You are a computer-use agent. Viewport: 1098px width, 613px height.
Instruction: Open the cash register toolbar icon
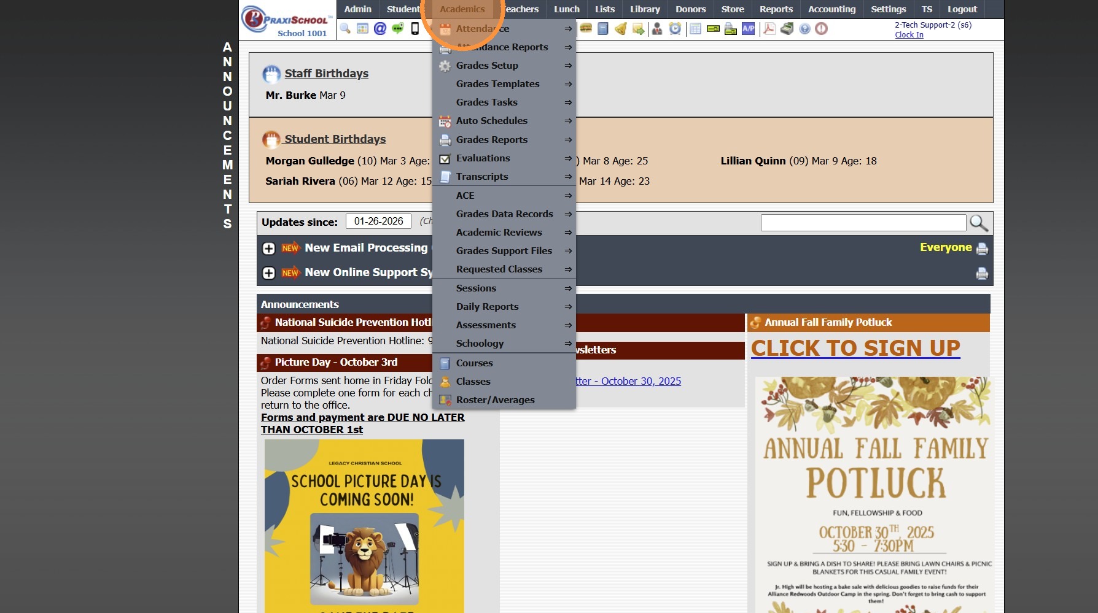pyautogui.click(x=787, y=29)
